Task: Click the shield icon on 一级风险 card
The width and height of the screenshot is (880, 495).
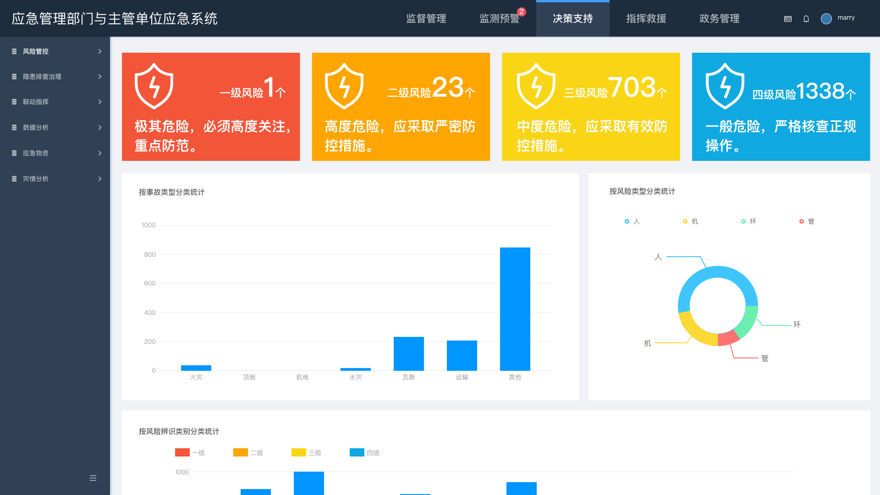Action: point(154,86)
